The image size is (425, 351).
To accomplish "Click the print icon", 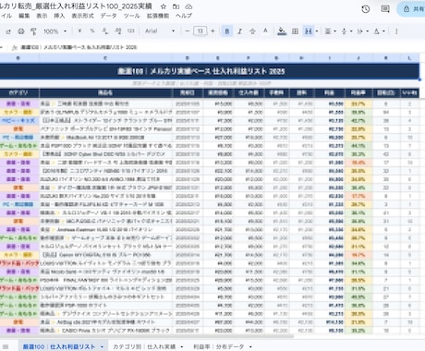I will coord(21,31).
